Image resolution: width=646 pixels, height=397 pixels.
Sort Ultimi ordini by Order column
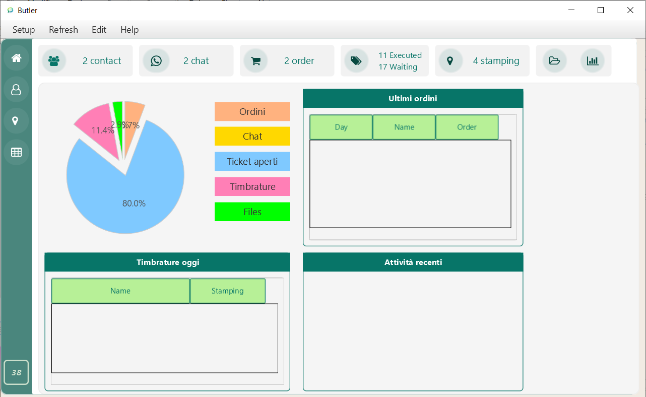pyautogui.click(x=467, y=127)
